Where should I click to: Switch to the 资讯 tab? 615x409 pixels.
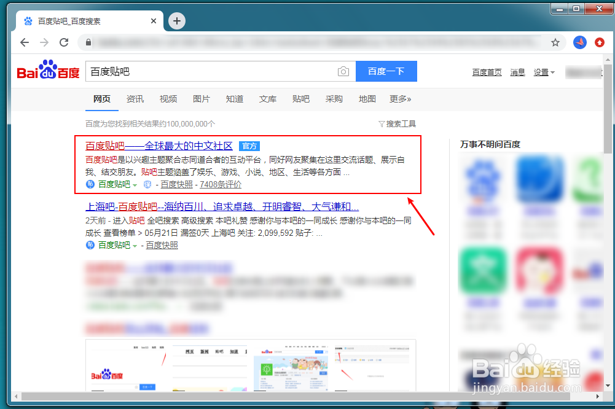coord(135,99)
